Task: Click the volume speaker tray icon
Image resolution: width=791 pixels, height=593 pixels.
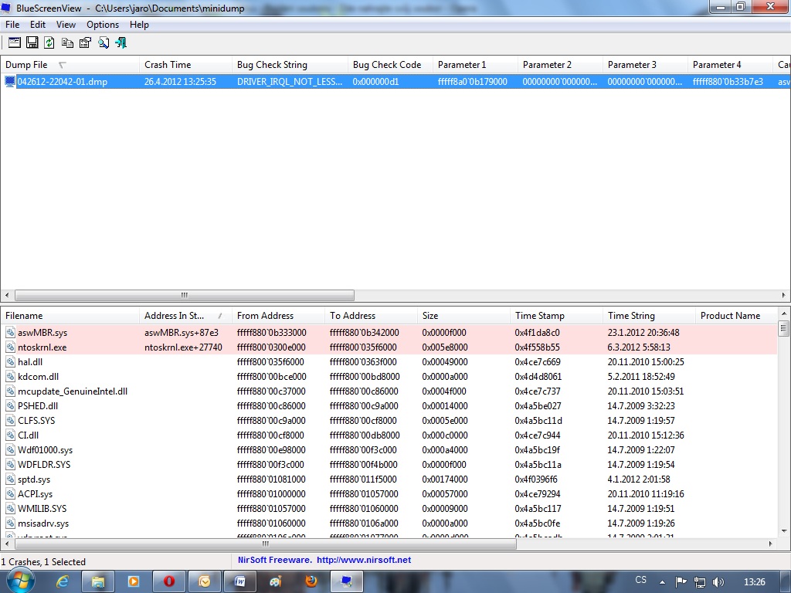Action: pyautogui.click(x=718, y=582)
